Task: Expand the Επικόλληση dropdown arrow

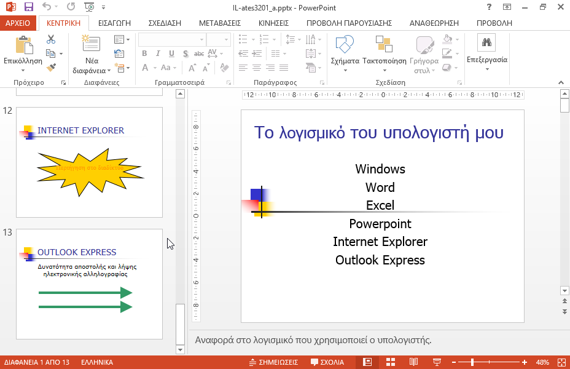Action: tap(23, 70)
